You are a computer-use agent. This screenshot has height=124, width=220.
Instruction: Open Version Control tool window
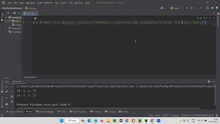tap(14, 112)
